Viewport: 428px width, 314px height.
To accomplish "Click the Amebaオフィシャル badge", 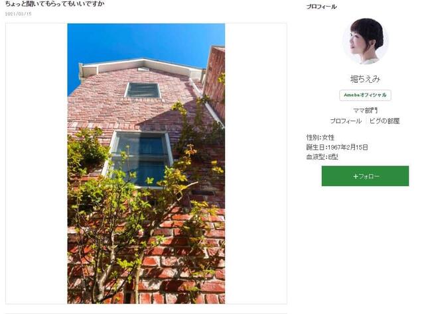I will click(365, 95).
